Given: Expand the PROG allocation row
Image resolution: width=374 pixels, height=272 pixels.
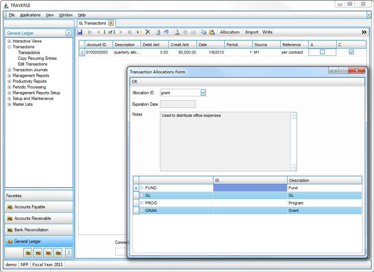Looking at the screenshot, I should pos(141,203).
